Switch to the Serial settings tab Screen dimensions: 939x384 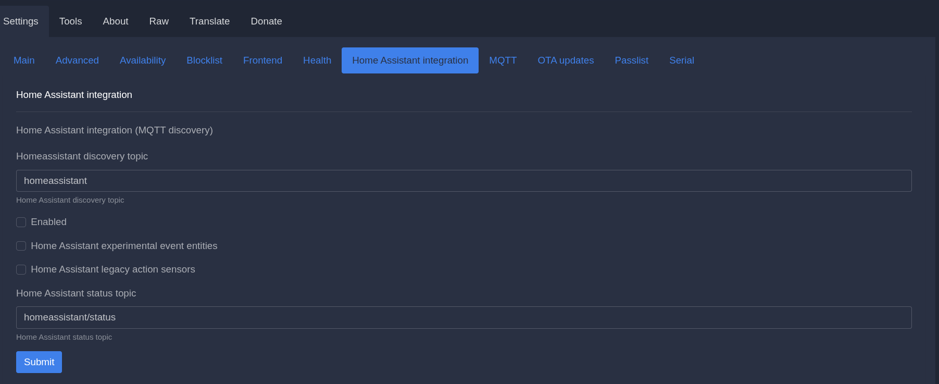coord(681,60)
